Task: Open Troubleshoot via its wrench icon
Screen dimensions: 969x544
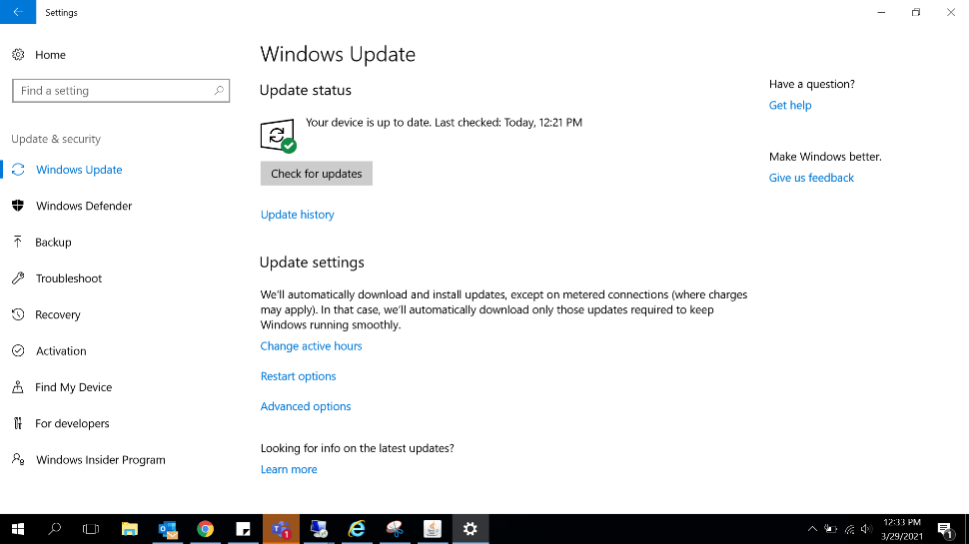Action: click(18, 277)
